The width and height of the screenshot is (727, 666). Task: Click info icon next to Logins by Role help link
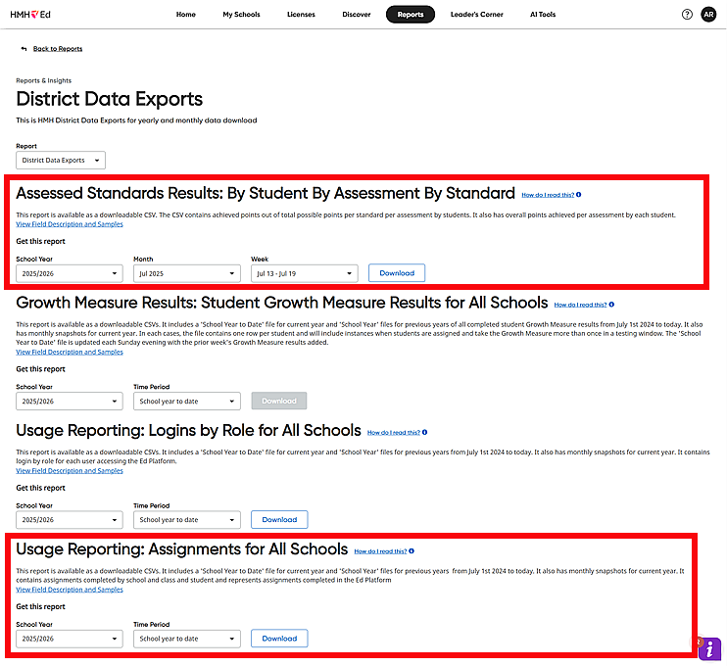pyautogui.click(x=424, y=433)
